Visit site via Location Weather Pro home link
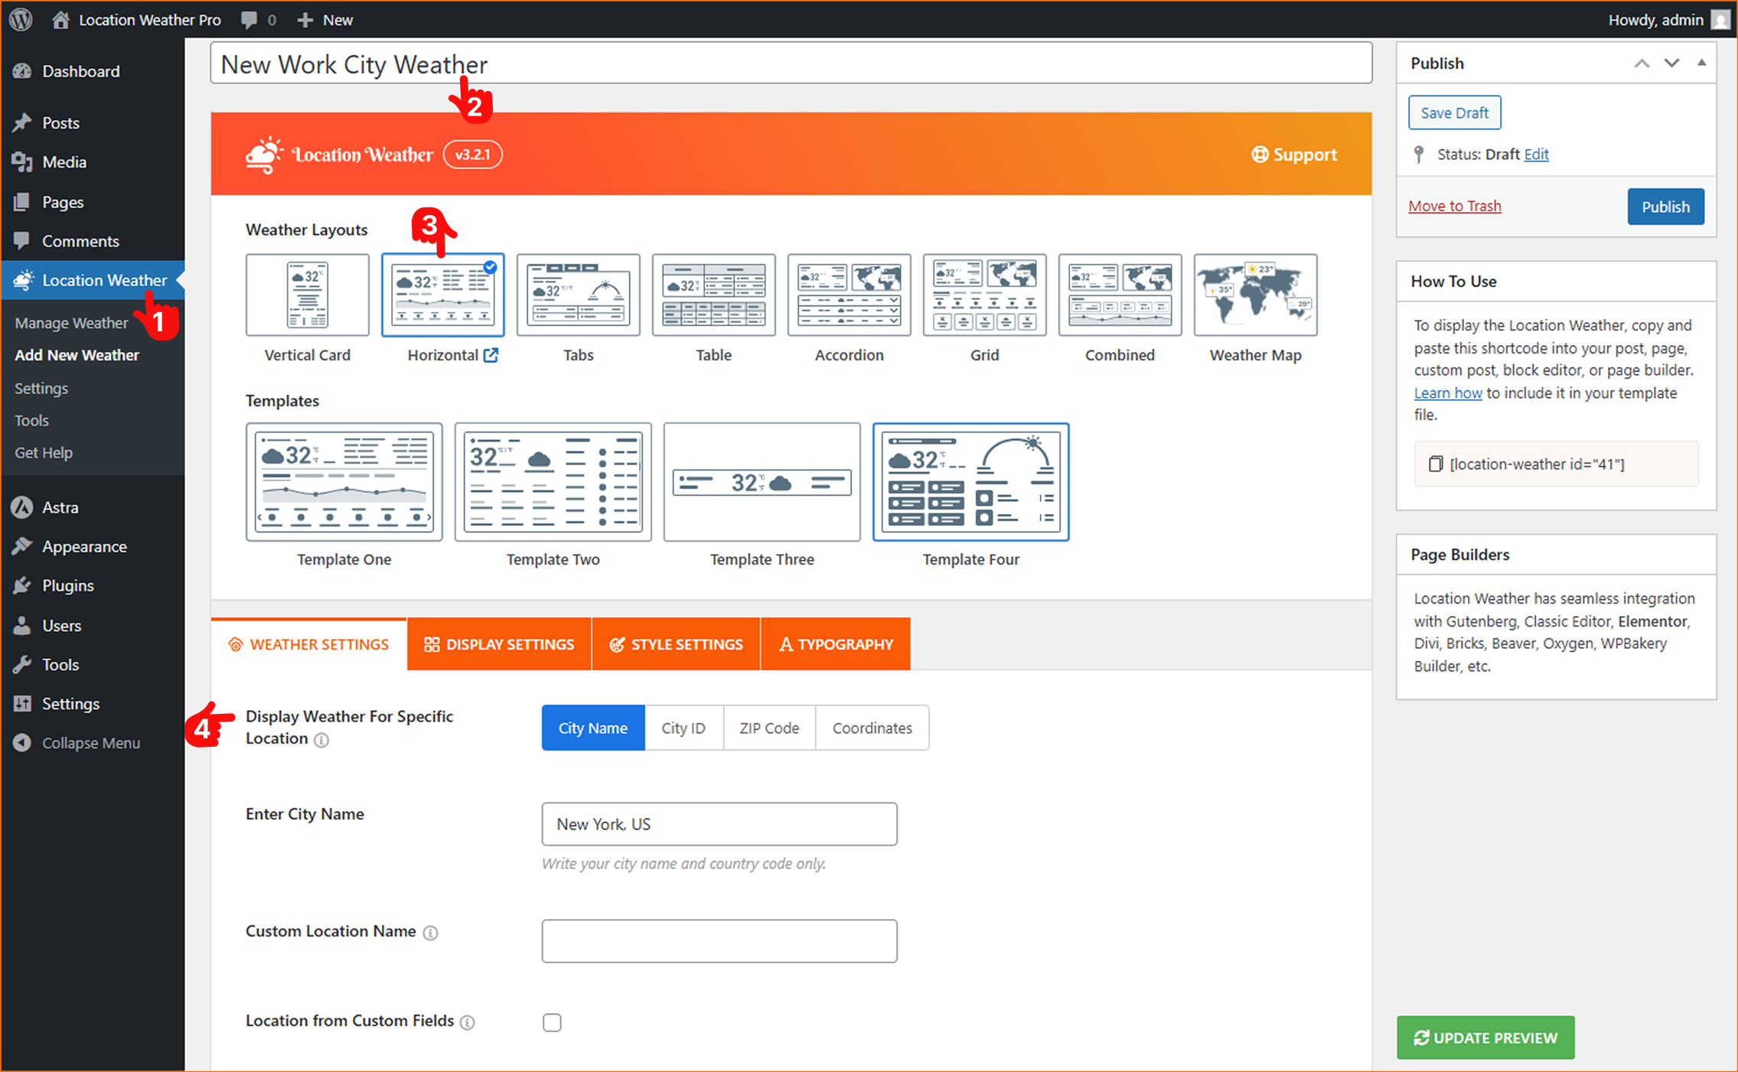 [137, 20]
